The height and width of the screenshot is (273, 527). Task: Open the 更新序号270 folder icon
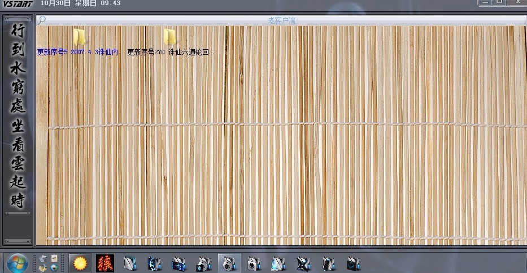click(169, 37)
